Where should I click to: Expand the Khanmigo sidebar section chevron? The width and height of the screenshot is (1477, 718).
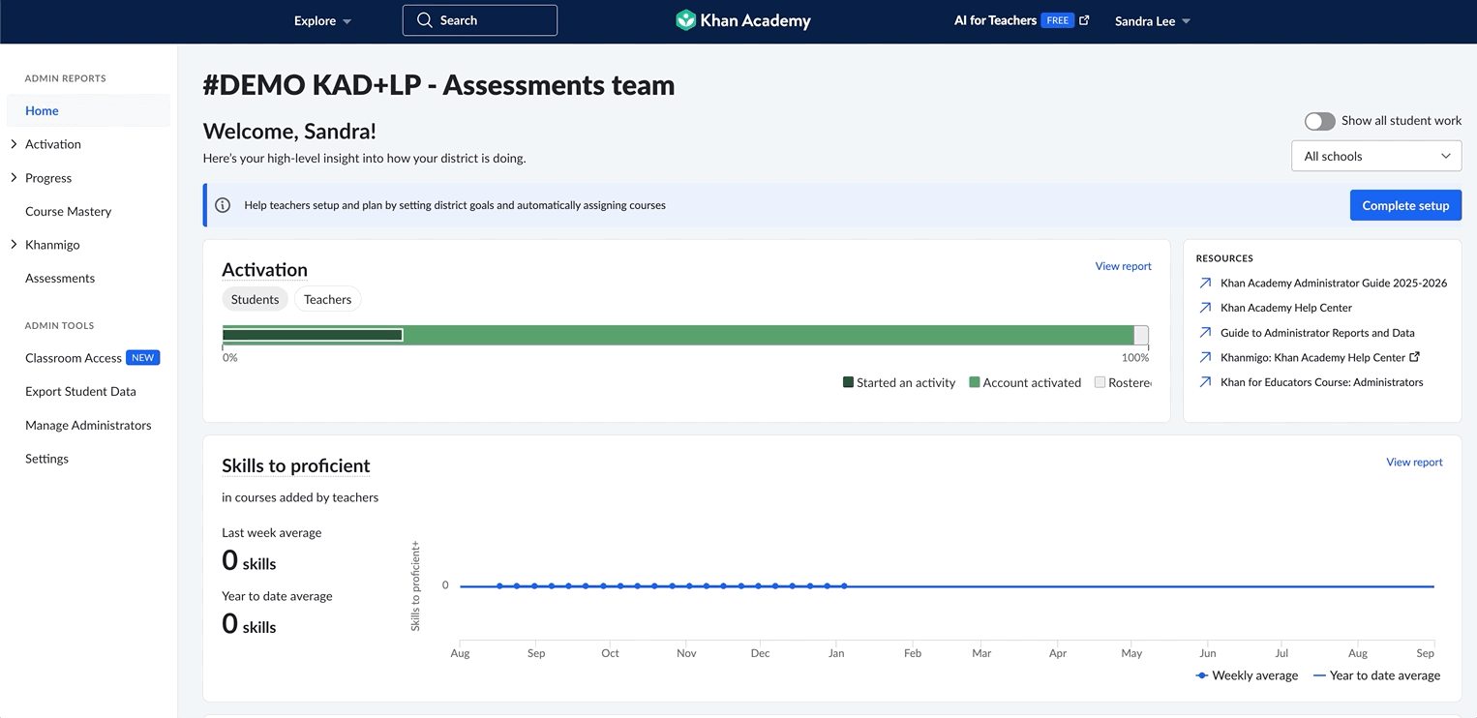pos(14,245)
